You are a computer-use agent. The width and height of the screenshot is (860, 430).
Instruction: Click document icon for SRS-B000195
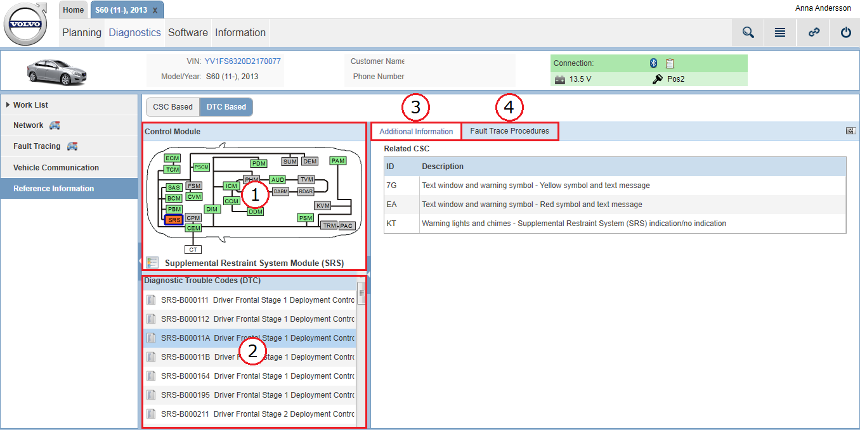pos(151,395)
